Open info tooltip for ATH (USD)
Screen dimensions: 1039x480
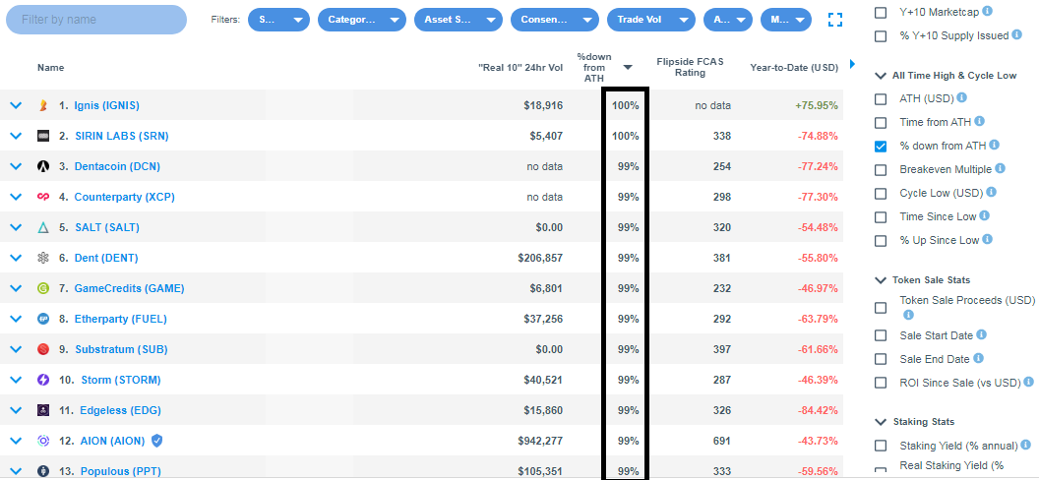962,98
